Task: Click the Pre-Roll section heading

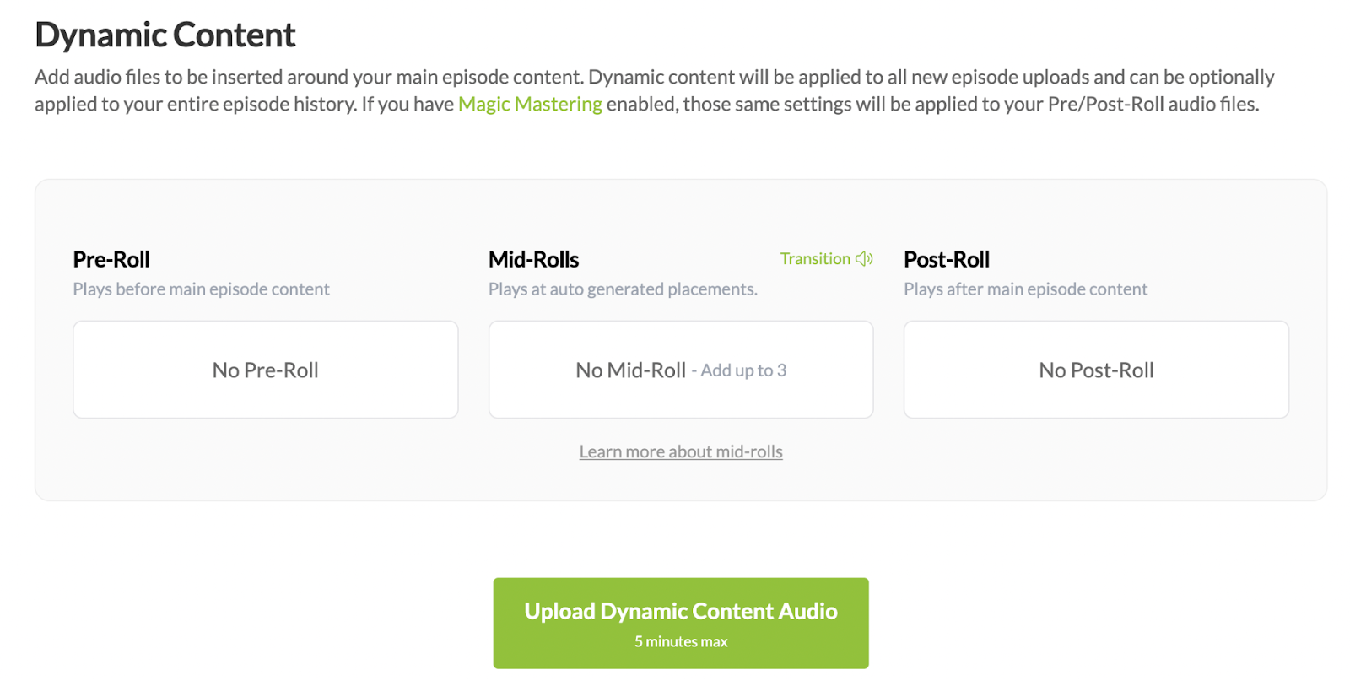Action: pos(111,259)
